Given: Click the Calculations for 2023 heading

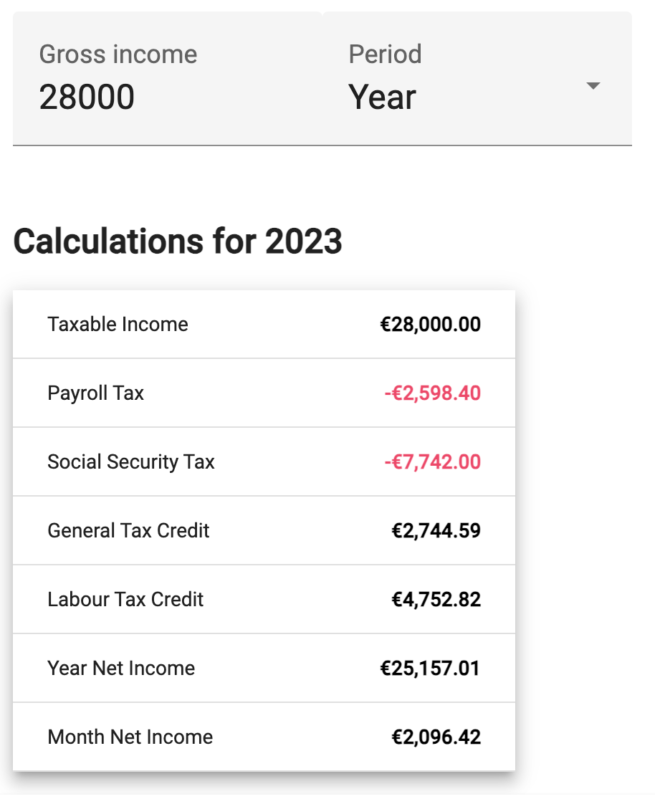Looking at the screenshot, I should point(178,242).
